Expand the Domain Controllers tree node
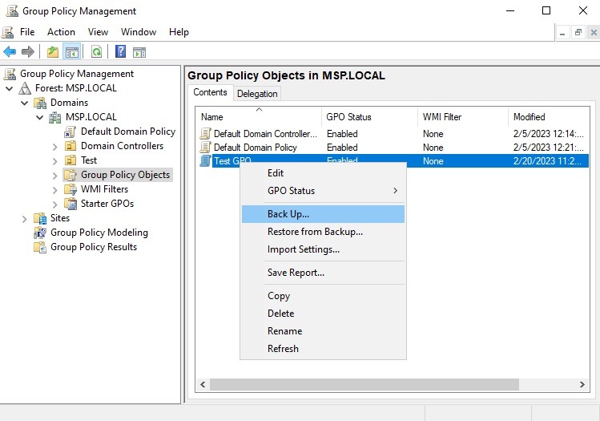Image resolution: width=600 pixels, height=421 pixels. click(x=54, y=147)
